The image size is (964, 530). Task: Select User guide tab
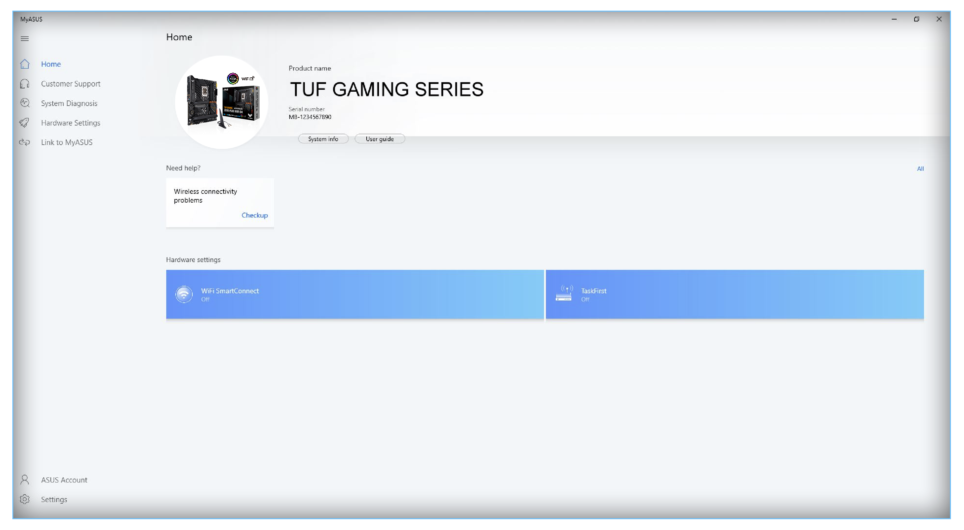[x=380, y=139]
